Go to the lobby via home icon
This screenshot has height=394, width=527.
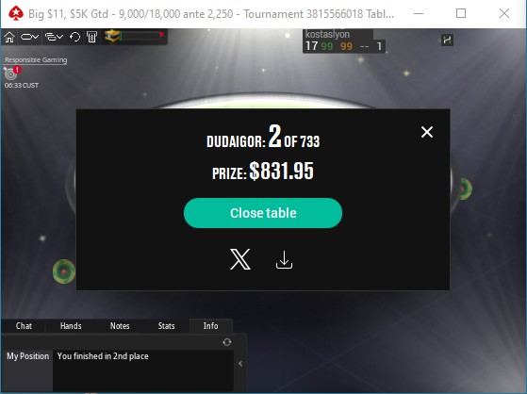point(9,37)
